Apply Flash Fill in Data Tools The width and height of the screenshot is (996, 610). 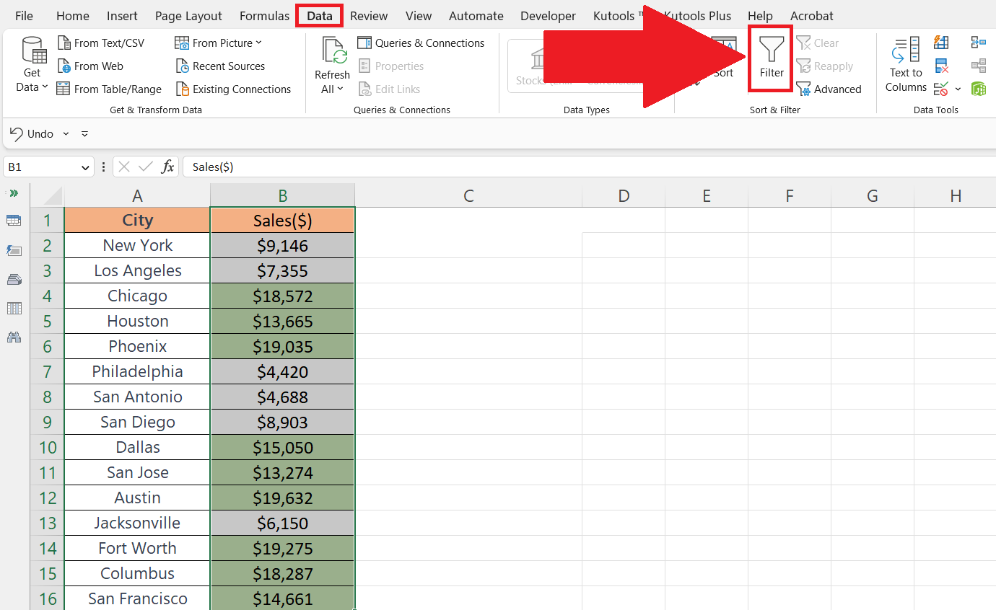pos(940,43)
